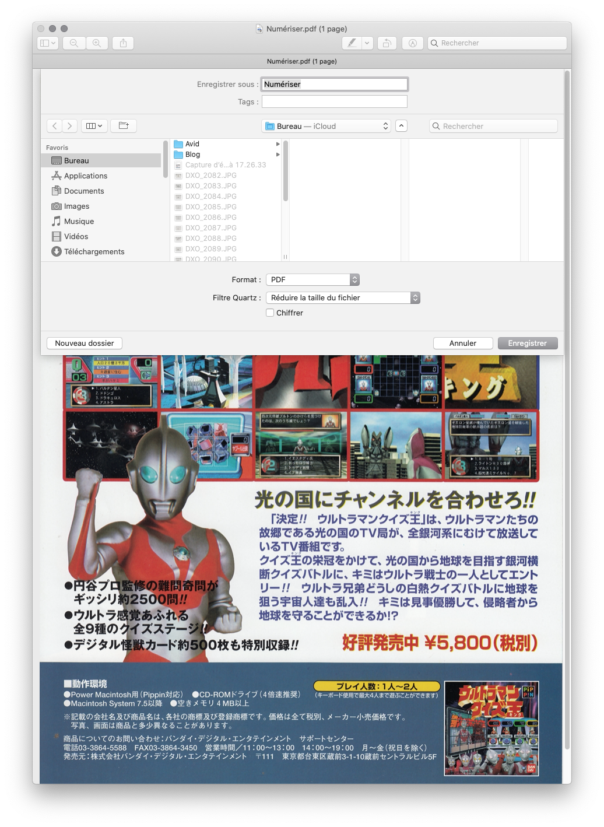Open the Filtre Quartz dropdown
This screenshot has width=604, height=827.
[x=343, y=298]
